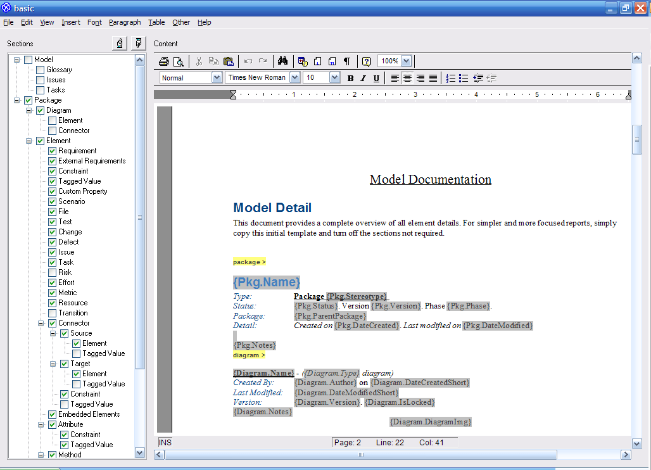Open the zoom level dropdown set to 100%
651x470 pixels.
[405, 61]
